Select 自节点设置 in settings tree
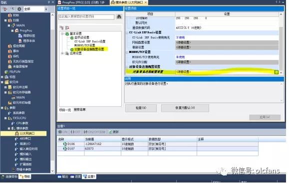The width and height of the screenshot is (289, 184). pyautogui.click(x=82, y=37)
